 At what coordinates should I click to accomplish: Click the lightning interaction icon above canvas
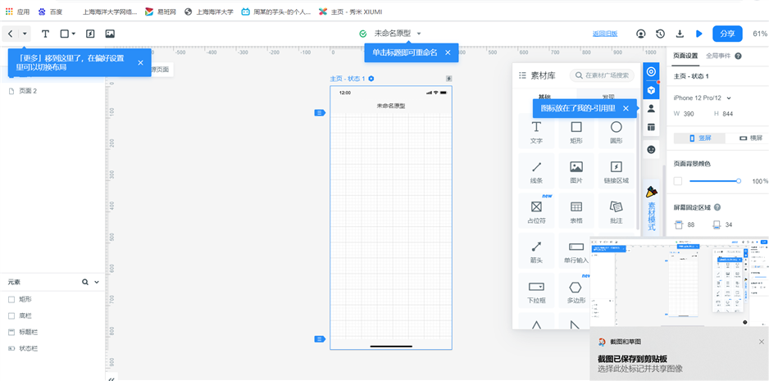point(448,79)
